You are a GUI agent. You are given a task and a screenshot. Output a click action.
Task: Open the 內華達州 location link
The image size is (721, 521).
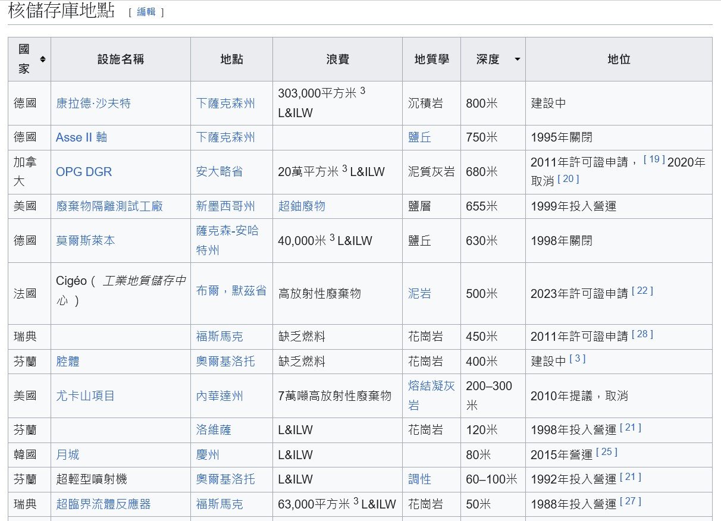[220, 396]
